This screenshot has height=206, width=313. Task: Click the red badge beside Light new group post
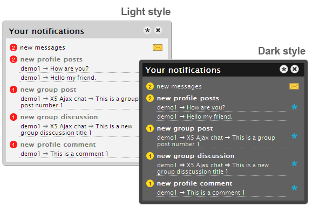[13, 90]
